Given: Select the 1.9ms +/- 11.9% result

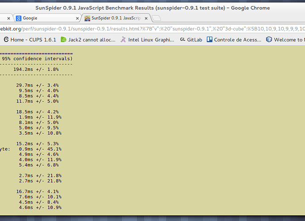Looking at the screenshot, I should tap(40, 117).
